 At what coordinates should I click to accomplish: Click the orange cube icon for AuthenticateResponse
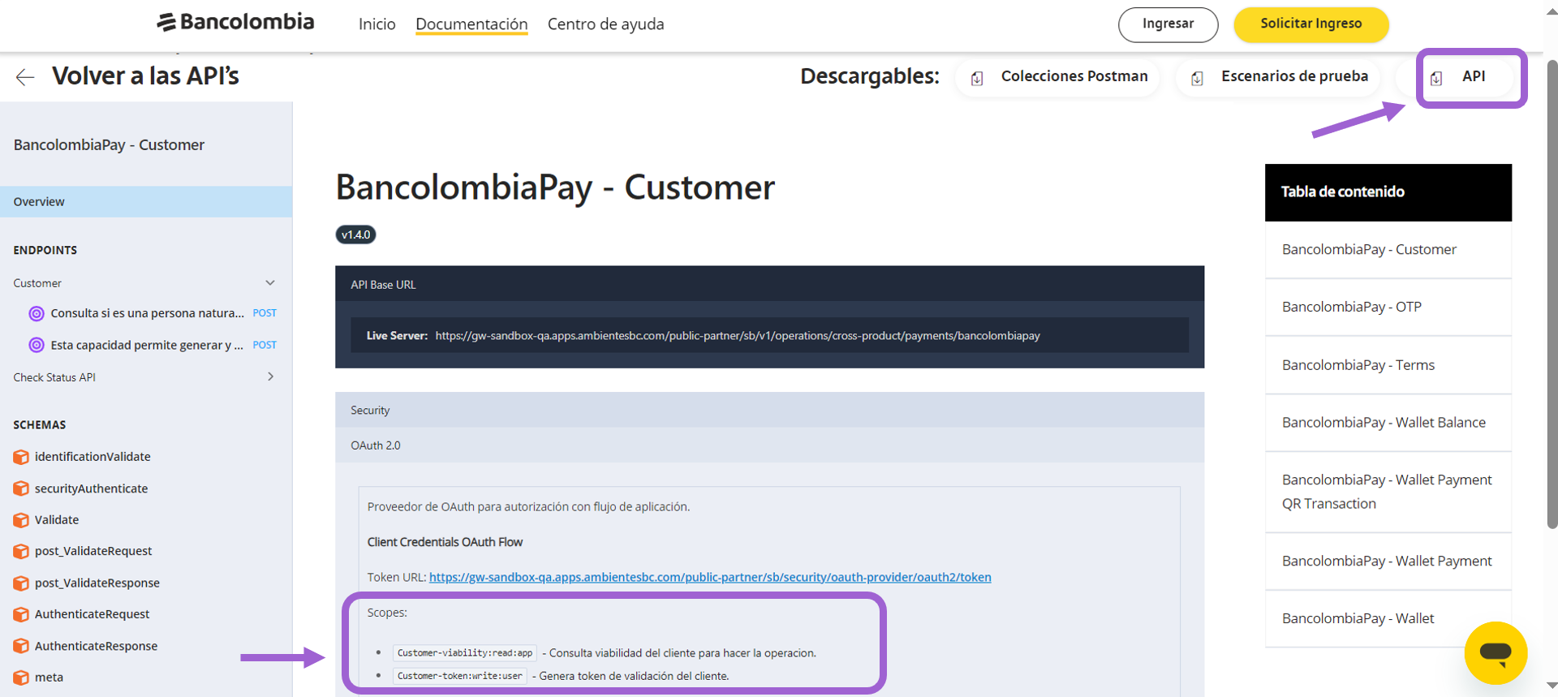click(21, 646)
